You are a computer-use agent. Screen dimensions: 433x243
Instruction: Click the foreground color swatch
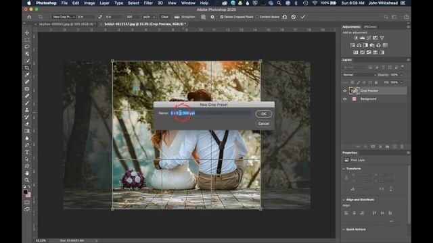coord(26,192)
